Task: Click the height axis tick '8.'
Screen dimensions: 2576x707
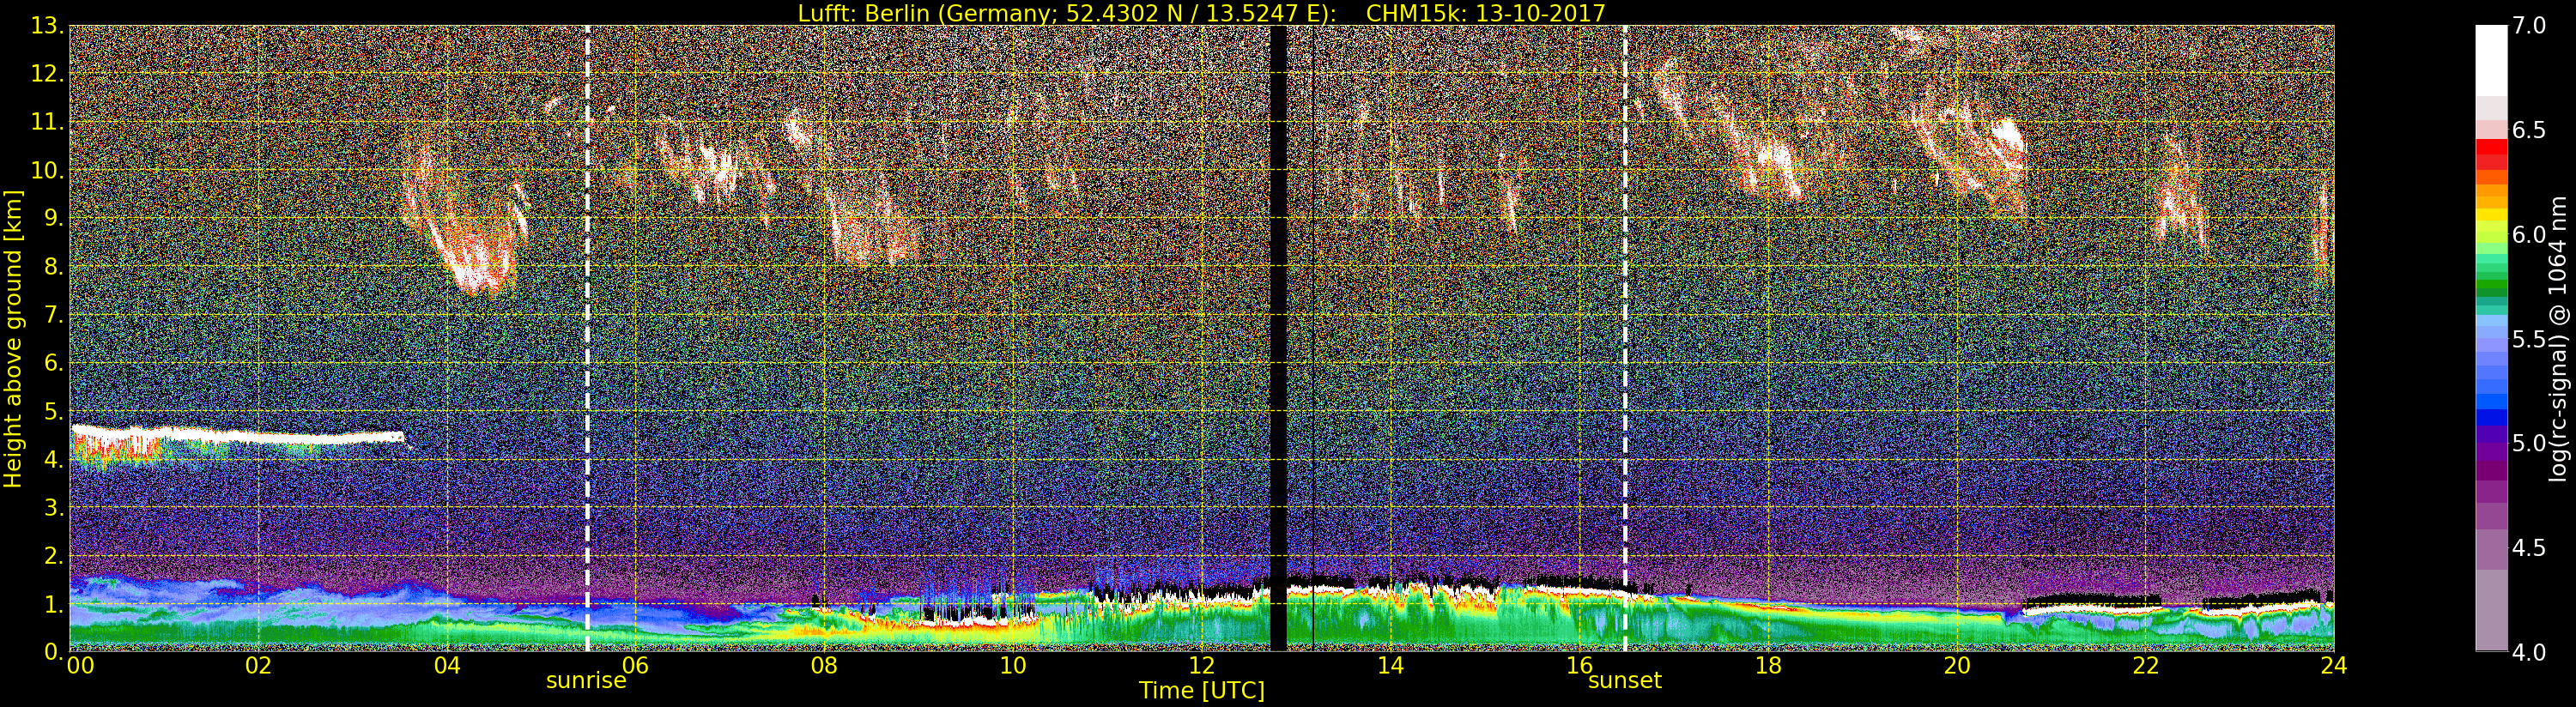Action: (54, 266)
